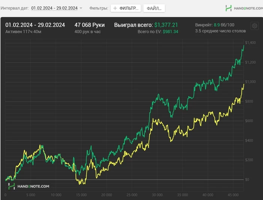263x200 pixels.
Task: Click the 'Винрейт: 8.9 бб/100' text
Action: pos(215,25)
